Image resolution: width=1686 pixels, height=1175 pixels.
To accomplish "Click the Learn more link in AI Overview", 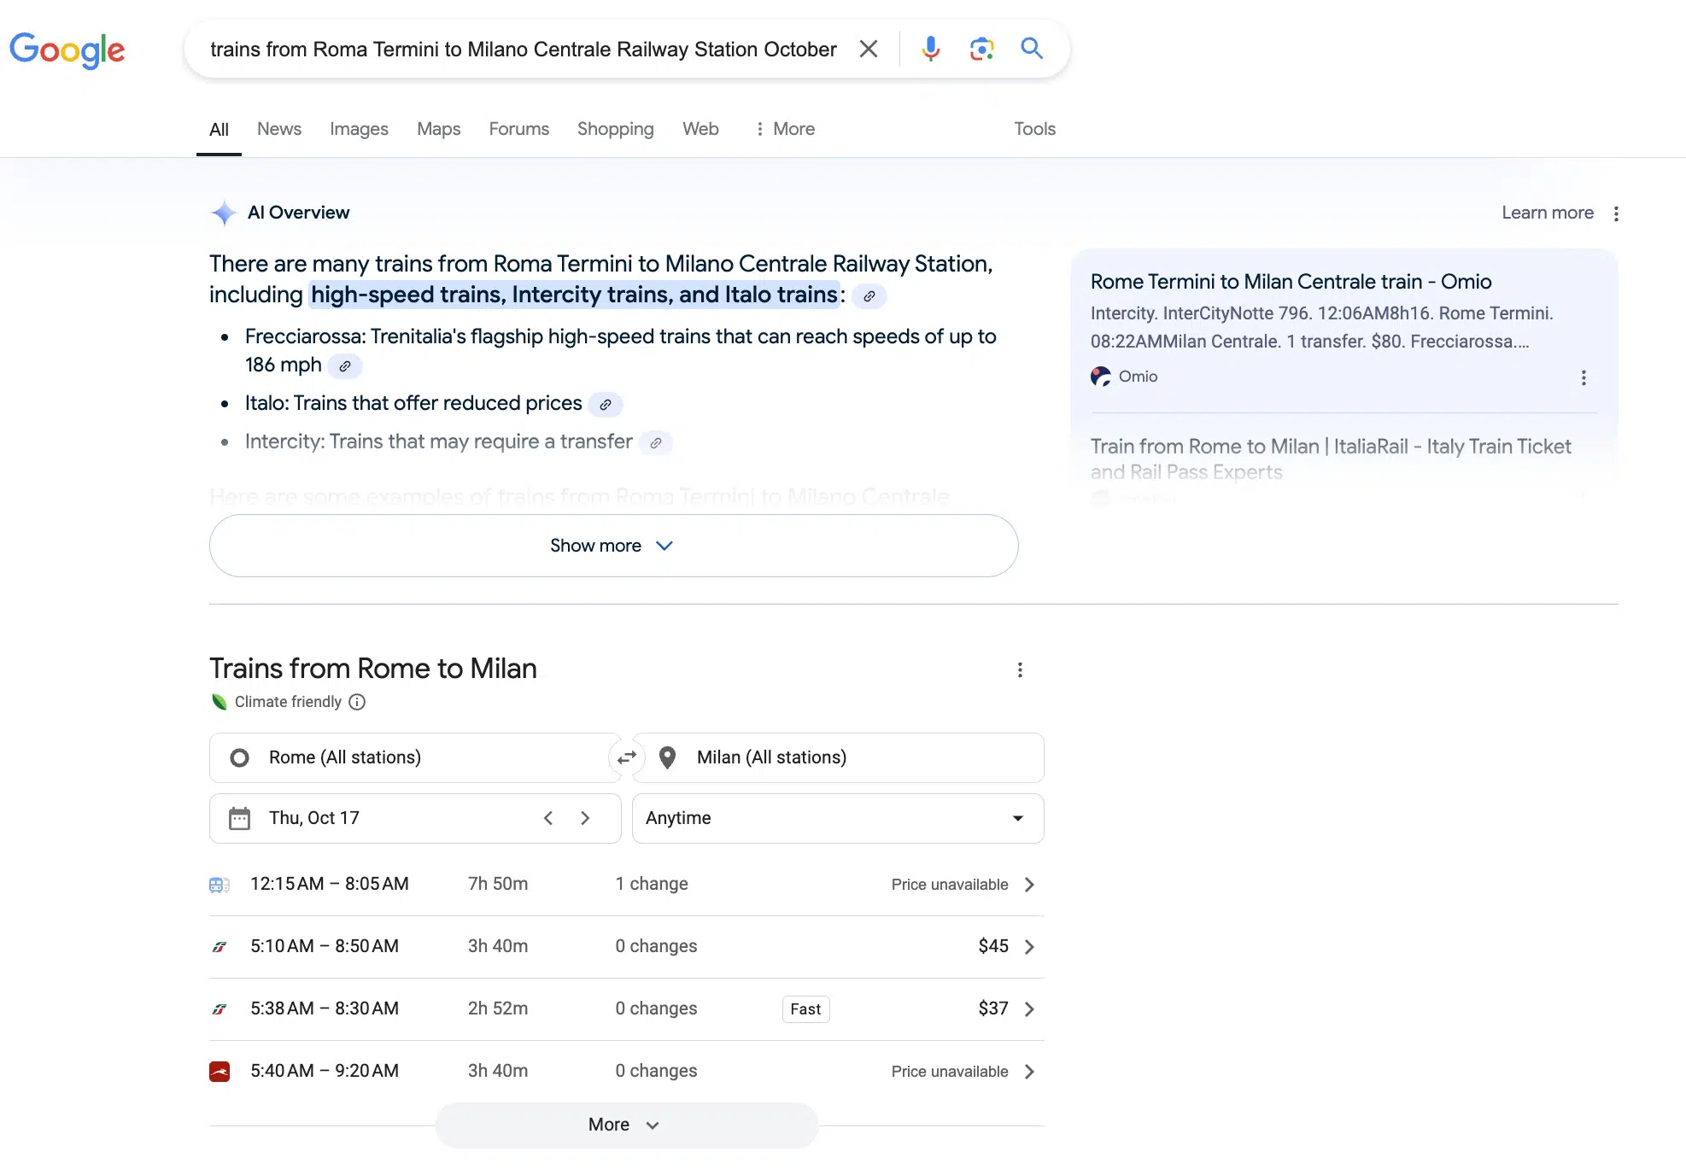I will (x=1548, y=213).
